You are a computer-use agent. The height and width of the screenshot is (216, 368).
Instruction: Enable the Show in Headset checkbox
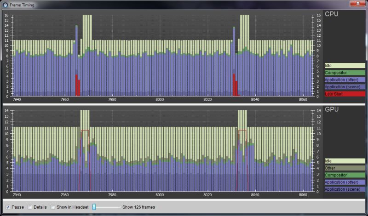pos(53,207)
